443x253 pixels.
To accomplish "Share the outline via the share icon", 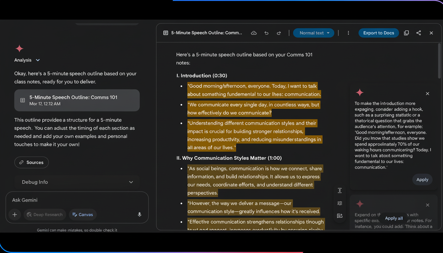I will tap(419, 33).
